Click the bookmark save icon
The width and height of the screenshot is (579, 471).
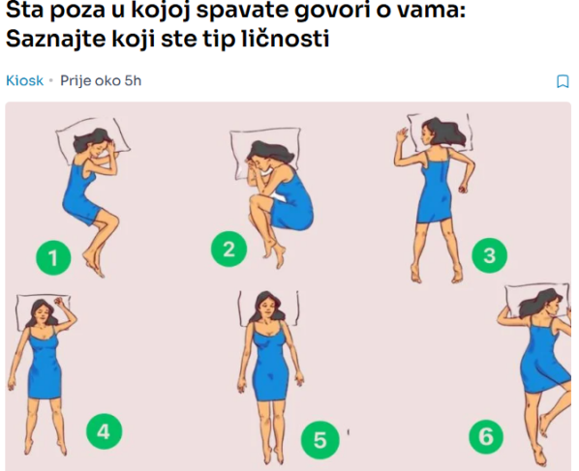click(563, 81)
